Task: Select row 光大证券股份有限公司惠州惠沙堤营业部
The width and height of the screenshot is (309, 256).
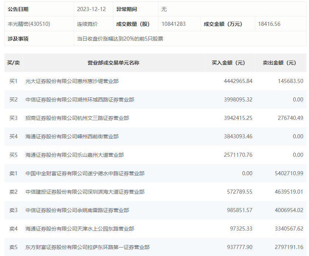Action: pos(155,81)
